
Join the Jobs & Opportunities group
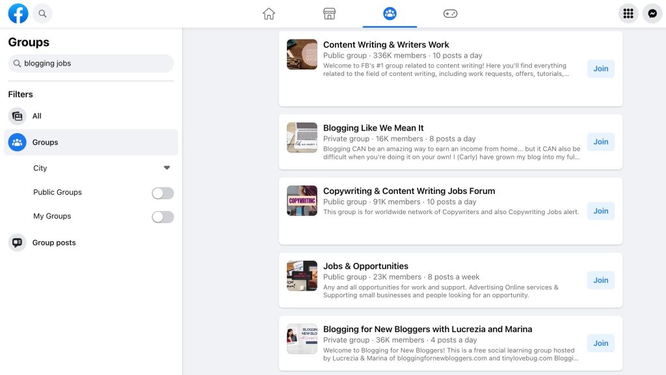[600, 280]
